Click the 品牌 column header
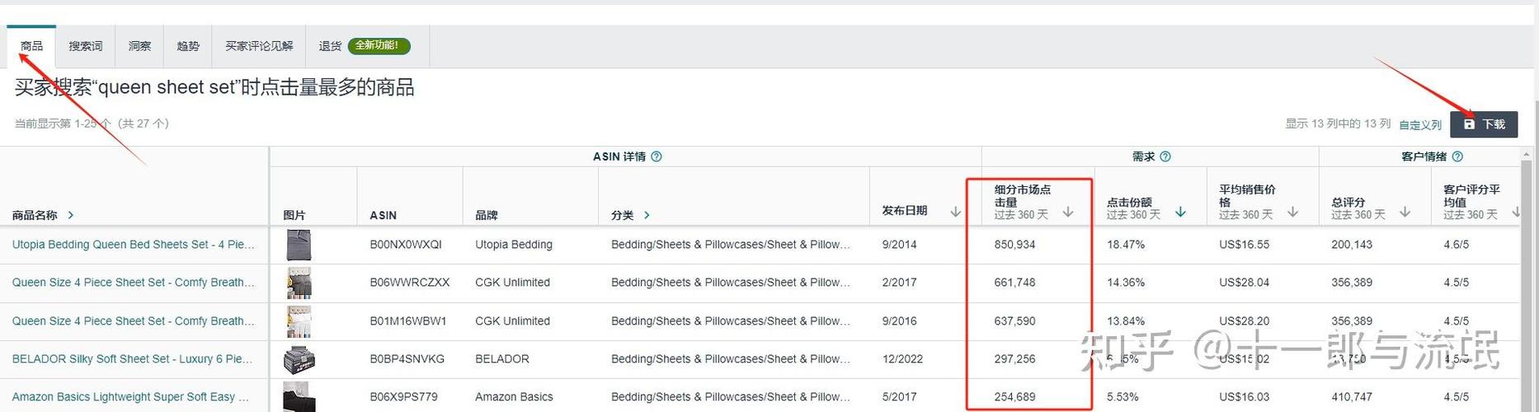Viewport: 1539px width, 412px height. click(x=487, y=215)
